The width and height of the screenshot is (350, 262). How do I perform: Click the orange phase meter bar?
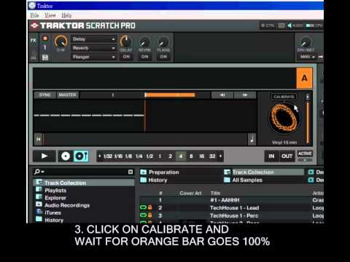(170, 95)
